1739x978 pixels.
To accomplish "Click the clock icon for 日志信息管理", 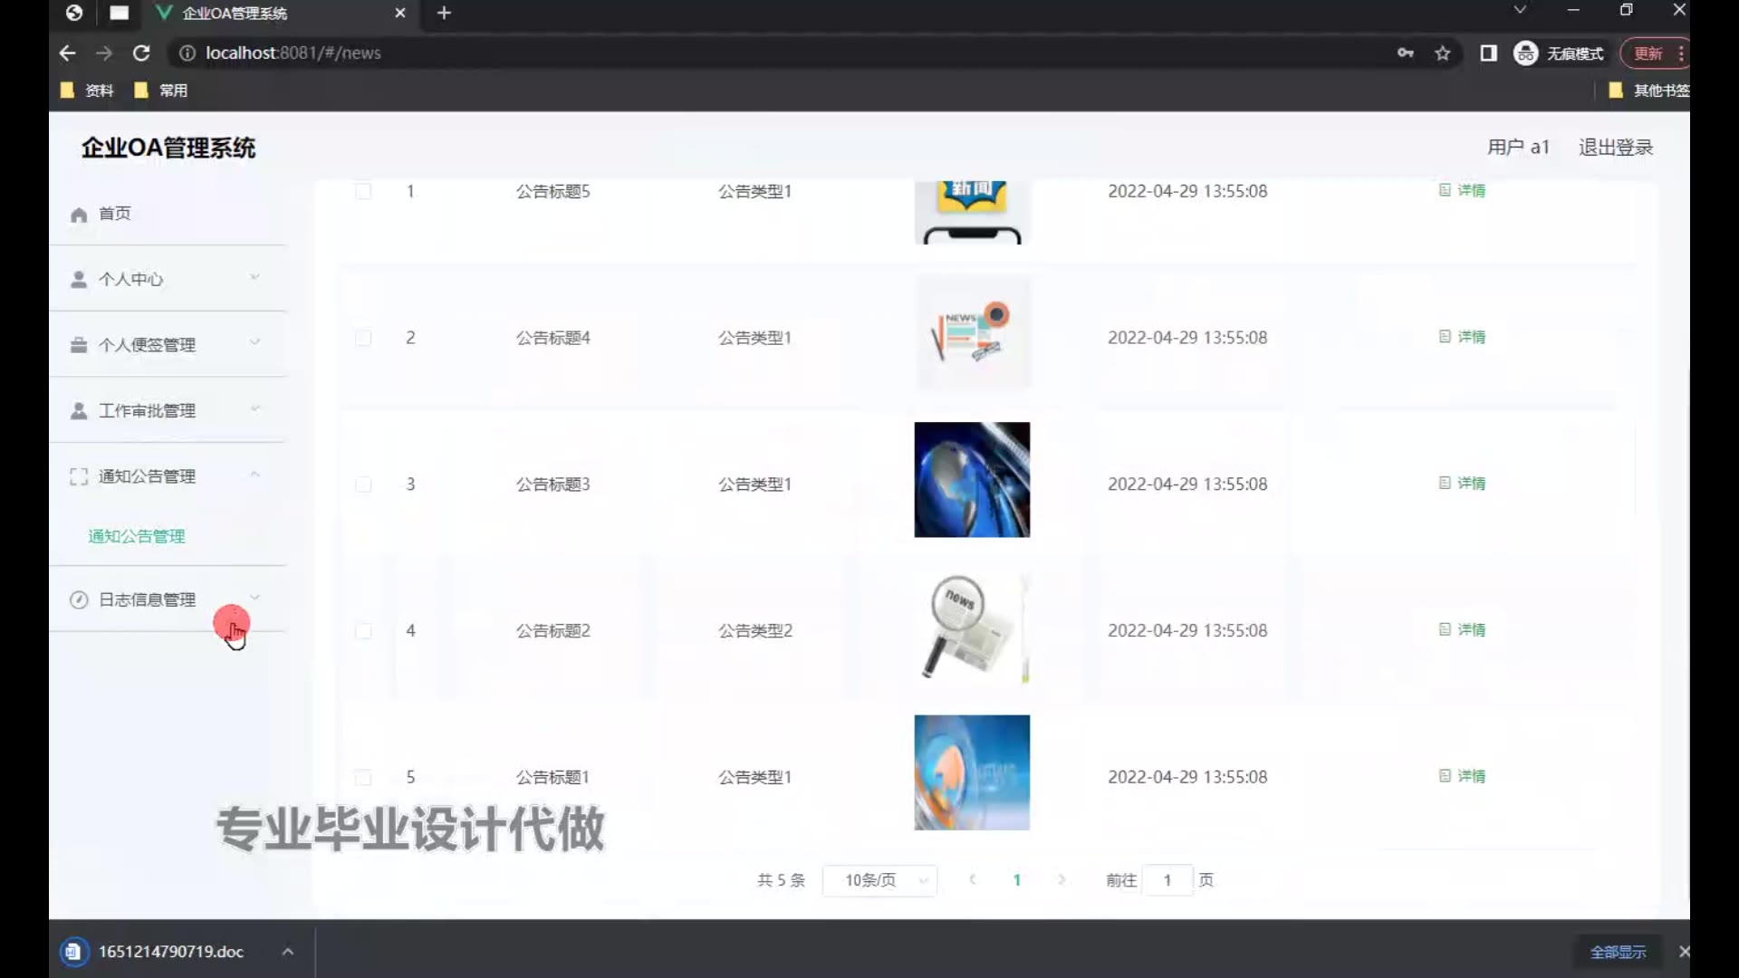I will (79, 599).
